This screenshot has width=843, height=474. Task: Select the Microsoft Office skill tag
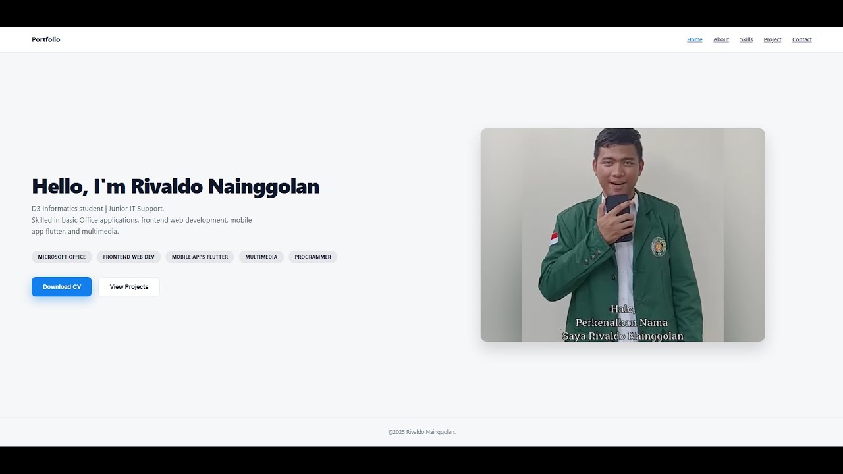62,257
